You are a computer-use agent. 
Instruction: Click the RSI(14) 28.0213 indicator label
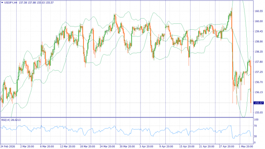coord(11,120)
